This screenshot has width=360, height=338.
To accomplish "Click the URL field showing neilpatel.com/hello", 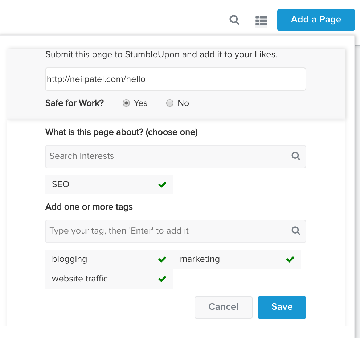I will pyautogui.click(x=175, y=79).
